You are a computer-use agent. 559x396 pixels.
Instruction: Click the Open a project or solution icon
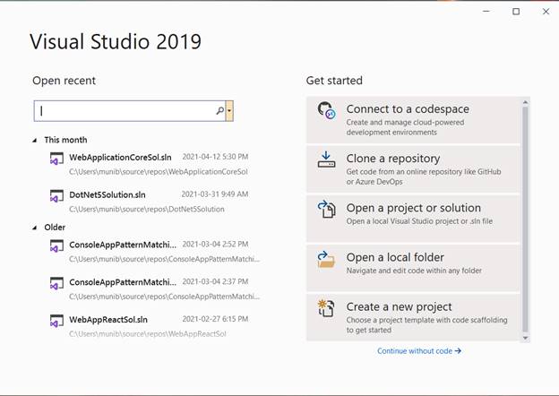tap(326, 209)
